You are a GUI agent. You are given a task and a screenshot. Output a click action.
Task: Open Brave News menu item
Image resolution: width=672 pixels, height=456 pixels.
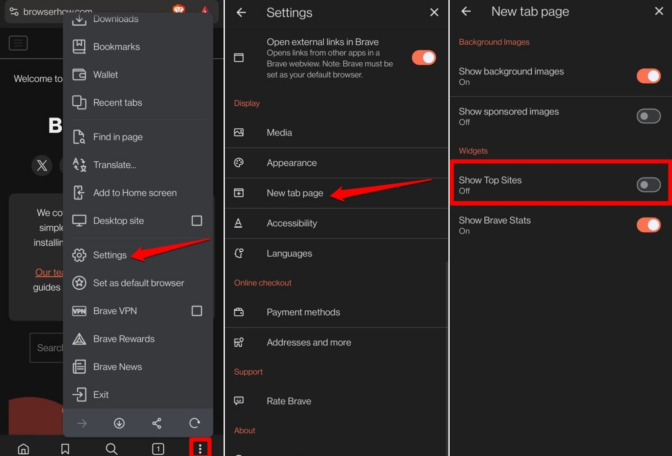[138, 366]
